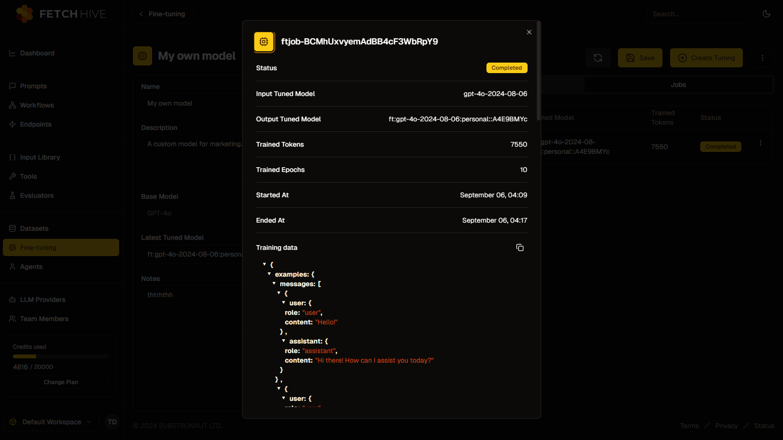Click the Ended At value September 06, 04:17
This screenshot has width=783, height=440.
coord(495,220)
